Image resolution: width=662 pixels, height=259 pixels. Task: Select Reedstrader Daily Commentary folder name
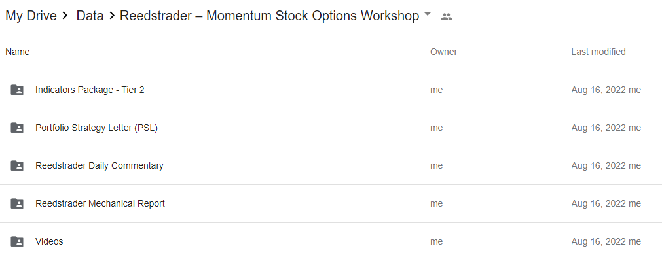(100, 165)
